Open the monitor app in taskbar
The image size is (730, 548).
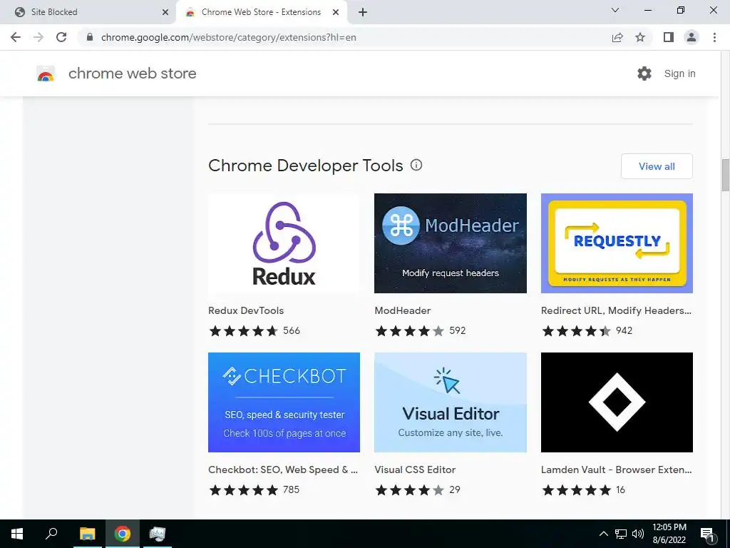[158, 534]
